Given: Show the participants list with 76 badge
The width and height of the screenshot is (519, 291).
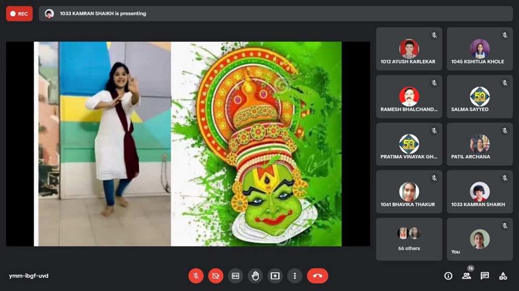Looking at the screenshot, I should [x=467, y=276].
